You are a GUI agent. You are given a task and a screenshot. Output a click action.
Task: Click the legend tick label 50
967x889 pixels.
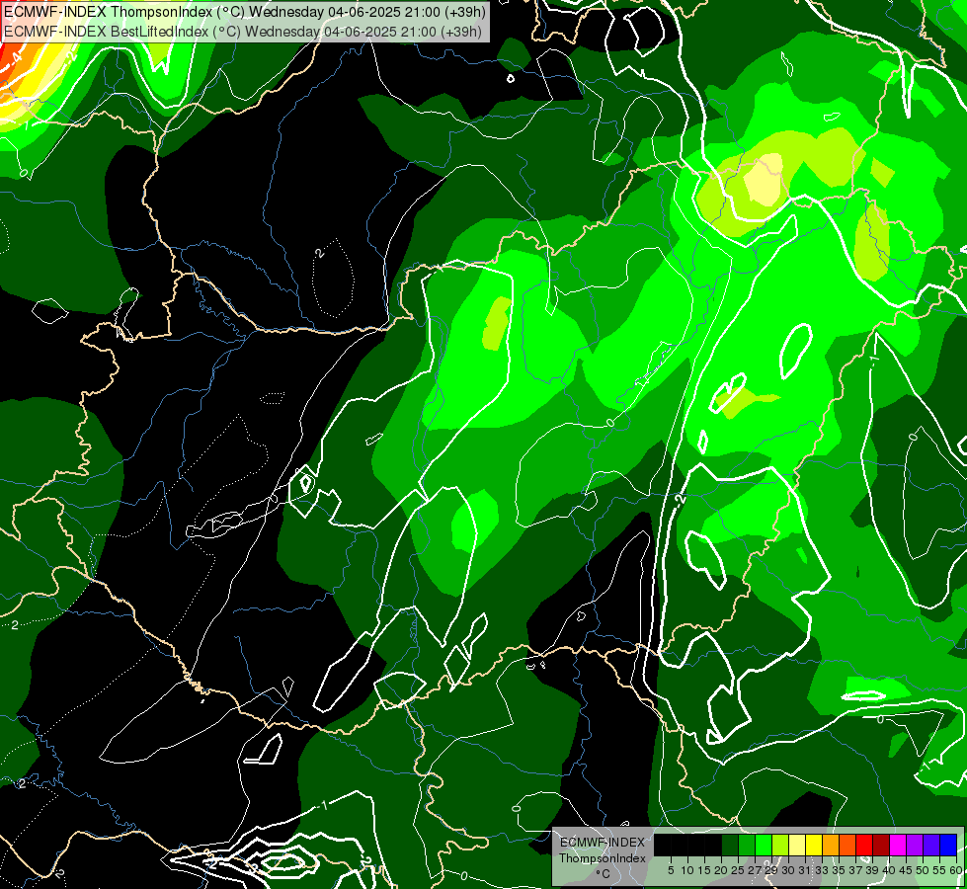tap(924, 870)
